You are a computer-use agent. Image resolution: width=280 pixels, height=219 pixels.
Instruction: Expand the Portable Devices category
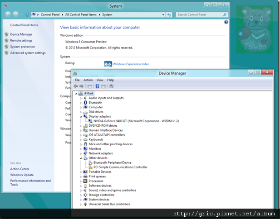click(81, 172)
